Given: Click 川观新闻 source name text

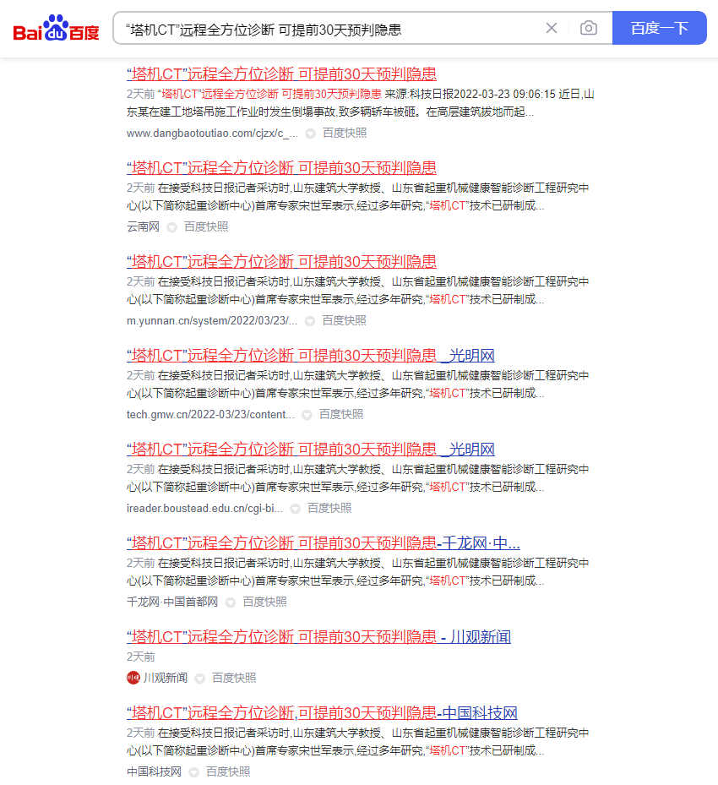Looking at the screenshot, I should (166, 678).
